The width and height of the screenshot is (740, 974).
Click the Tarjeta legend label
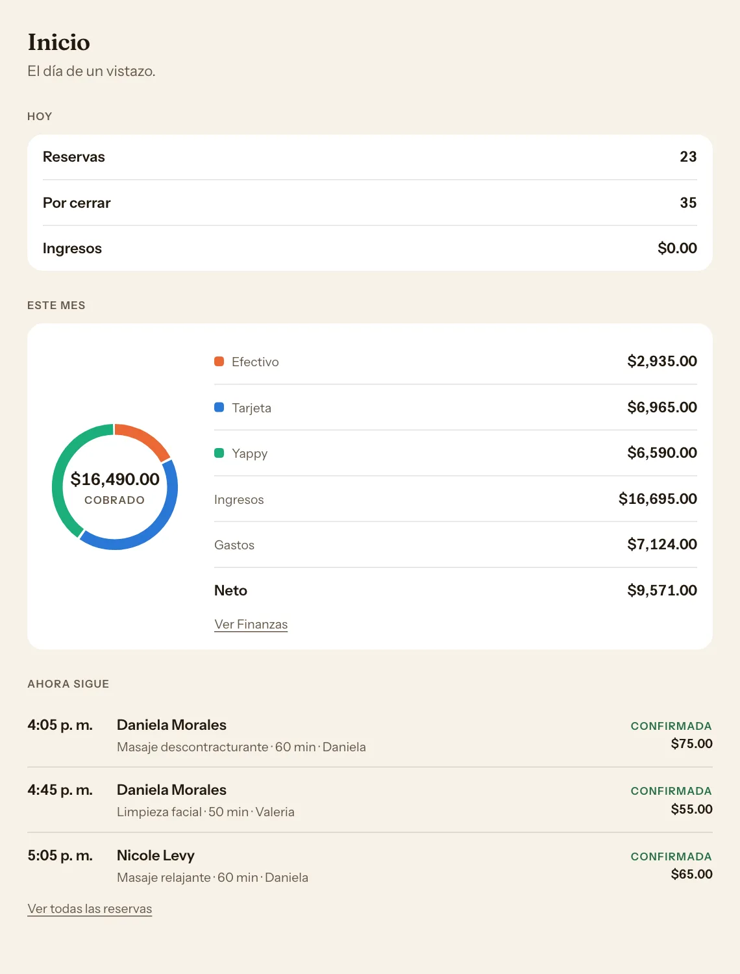tap(251, 408)
